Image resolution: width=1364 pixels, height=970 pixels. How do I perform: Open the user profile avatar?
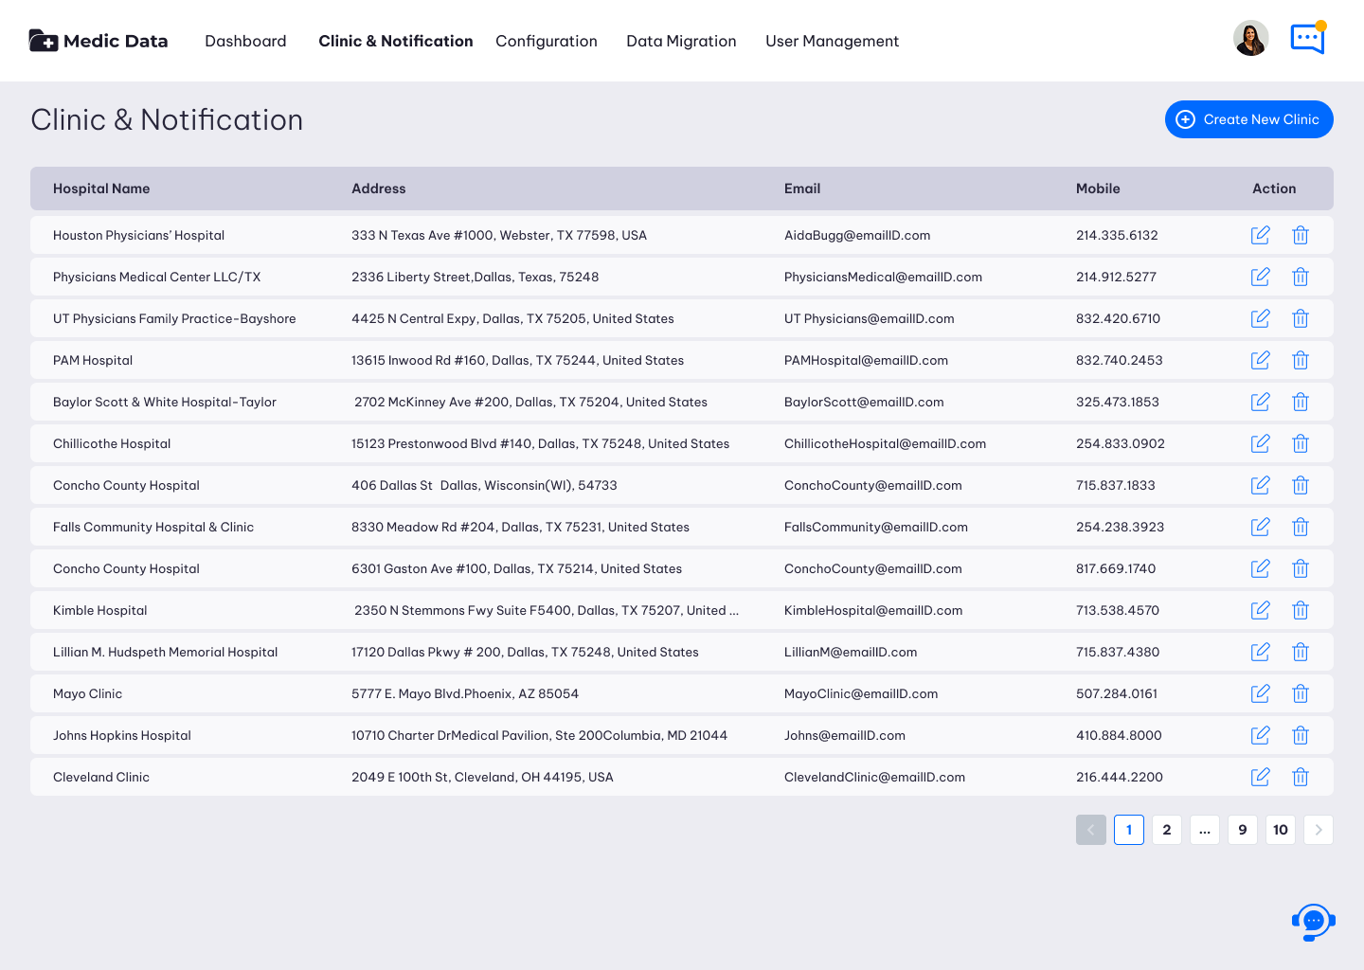click(1250, 39)
